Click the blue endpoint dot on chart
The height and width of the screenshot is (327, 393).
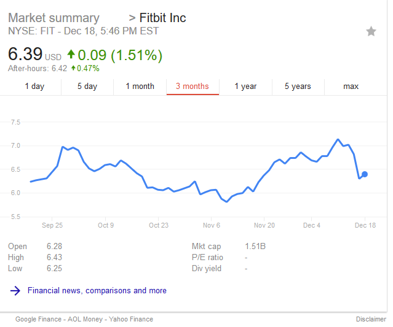(x=365, y=174)
